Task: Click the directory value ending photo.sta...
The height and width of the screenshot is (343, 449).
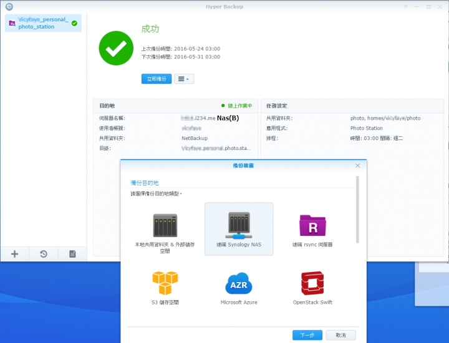Action: coord(216,148)
